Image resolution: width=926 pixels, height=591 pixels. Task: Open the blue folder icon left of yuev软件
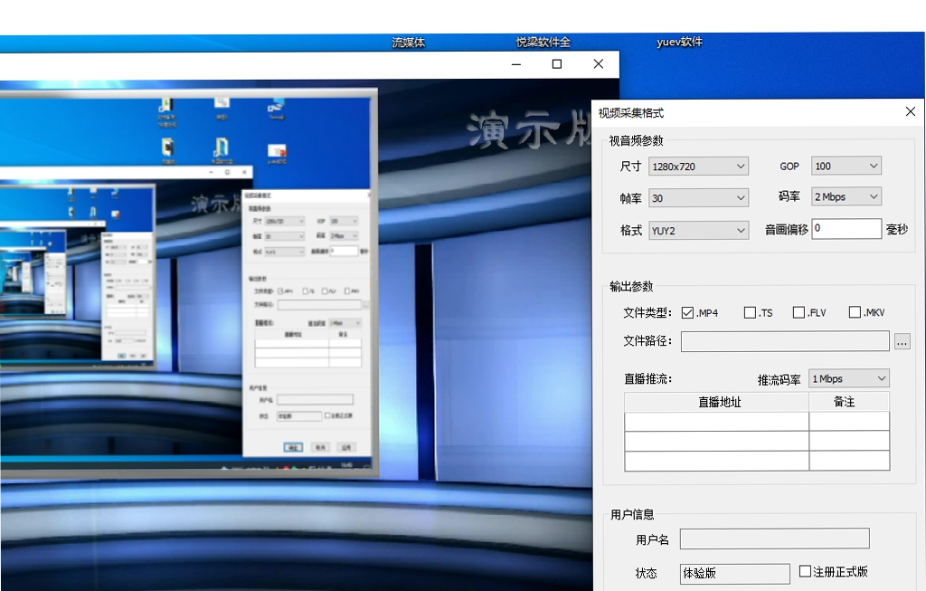(221, 149)
